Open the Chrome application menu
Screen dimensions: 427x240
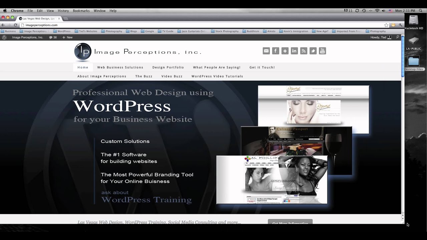coord(17,11)
